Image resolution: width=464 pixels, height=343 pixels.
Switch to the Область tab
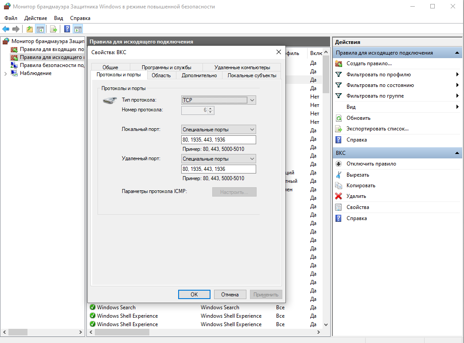(x=161, y=75)
